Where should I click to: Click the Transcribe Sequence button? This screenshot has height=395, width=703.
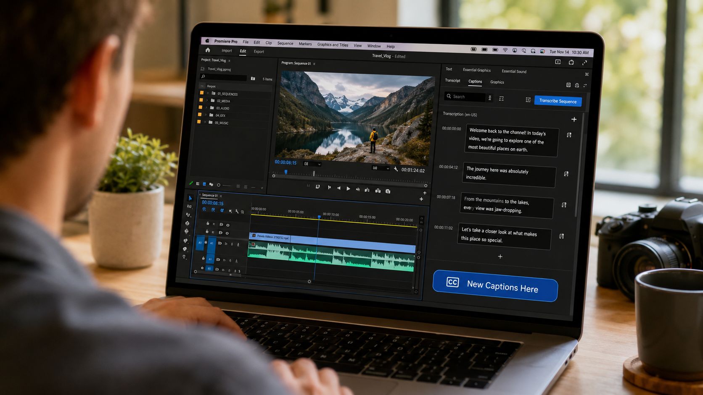click(558, 101)
